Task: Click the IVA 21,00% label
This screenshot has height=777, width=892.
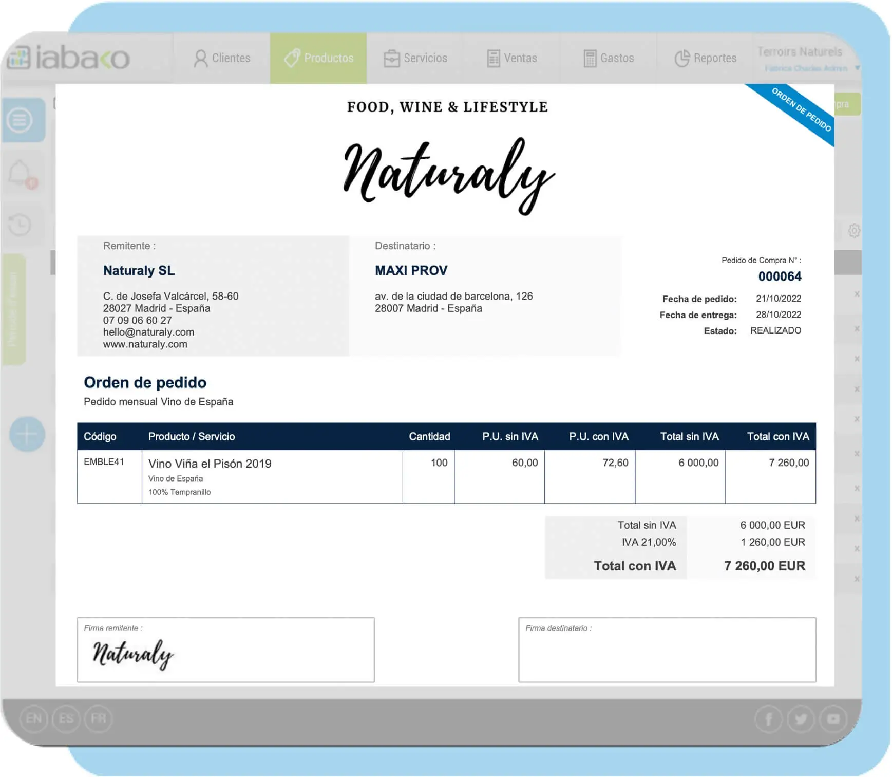Action: (649, 542)
